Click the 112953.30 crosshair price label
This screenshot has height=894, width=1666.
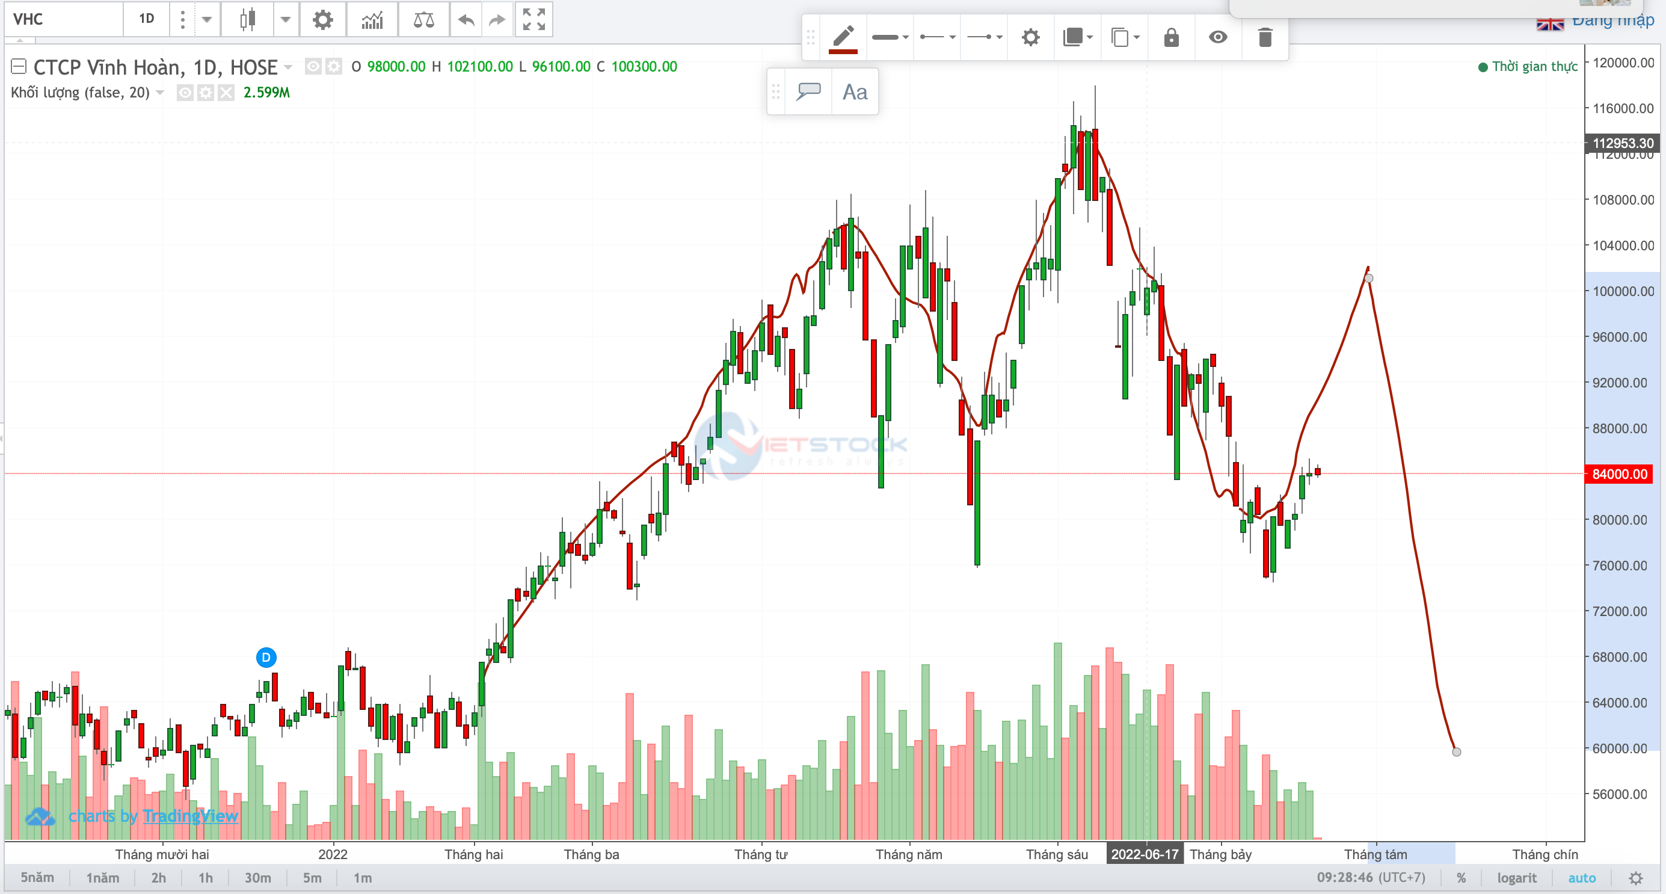tap(1623, 143)
